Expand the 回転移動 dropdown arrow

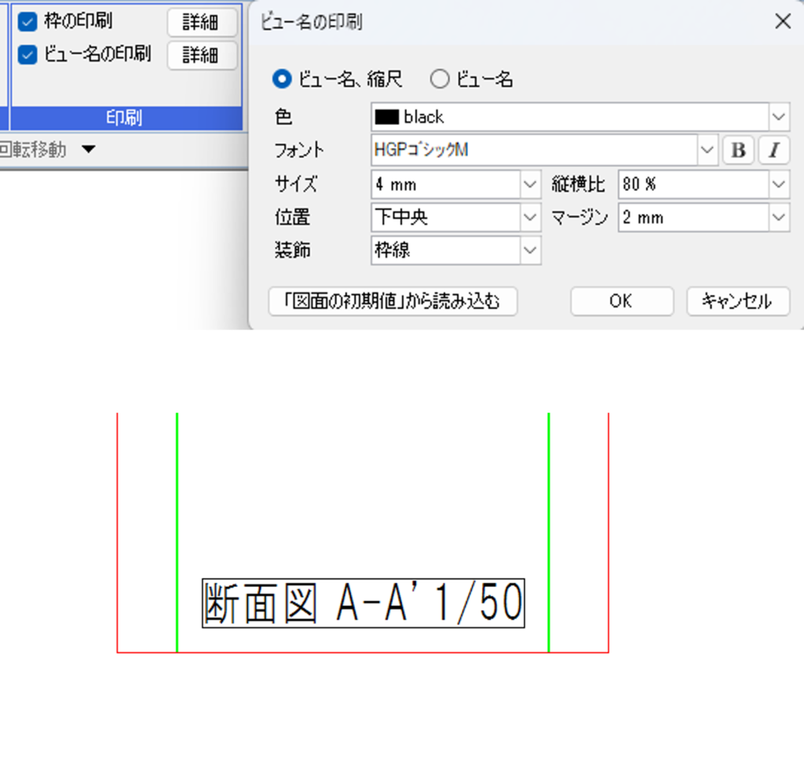(89, 150)
